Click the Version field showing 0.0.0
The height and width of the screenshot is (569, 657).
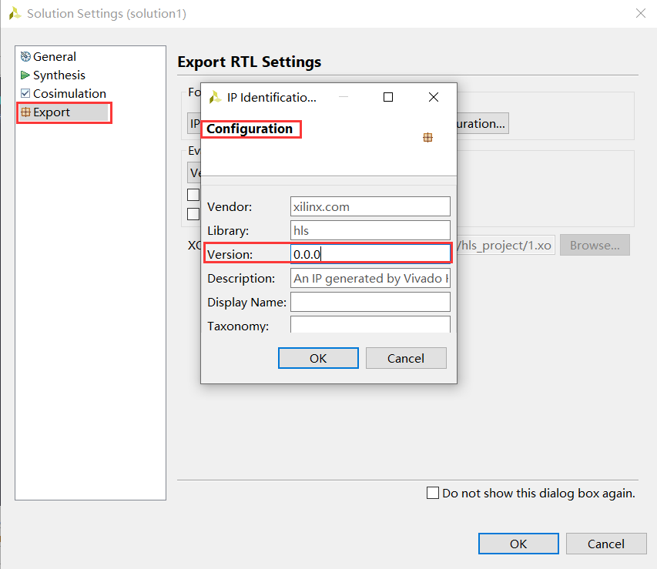370,254
